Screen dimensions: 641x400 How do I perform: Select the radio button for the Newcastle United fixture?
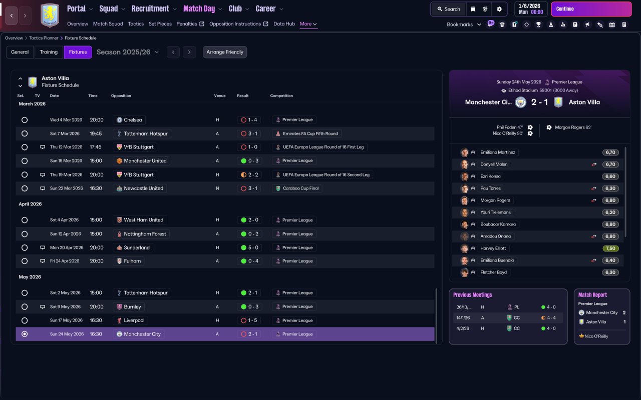[25, 188]
